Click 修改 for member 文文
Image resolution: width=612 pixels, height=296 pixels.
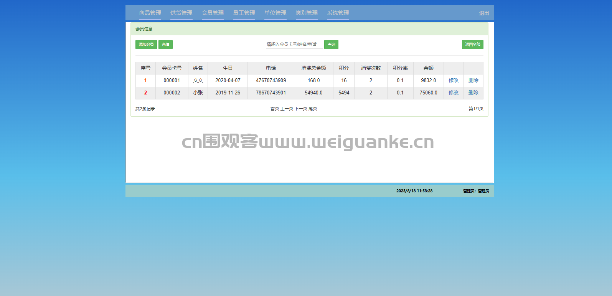click(454, 81)
